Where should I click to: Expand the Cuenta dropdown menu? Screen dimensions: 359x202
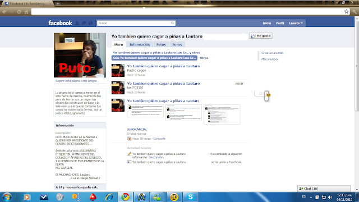[296, 23]
